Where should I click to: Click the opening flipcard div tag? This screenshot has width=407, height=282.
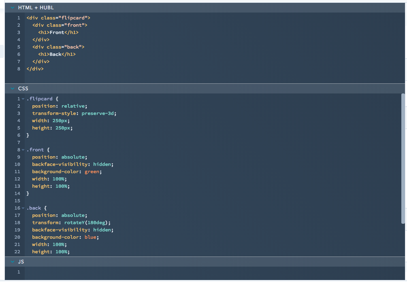point(58,18)
